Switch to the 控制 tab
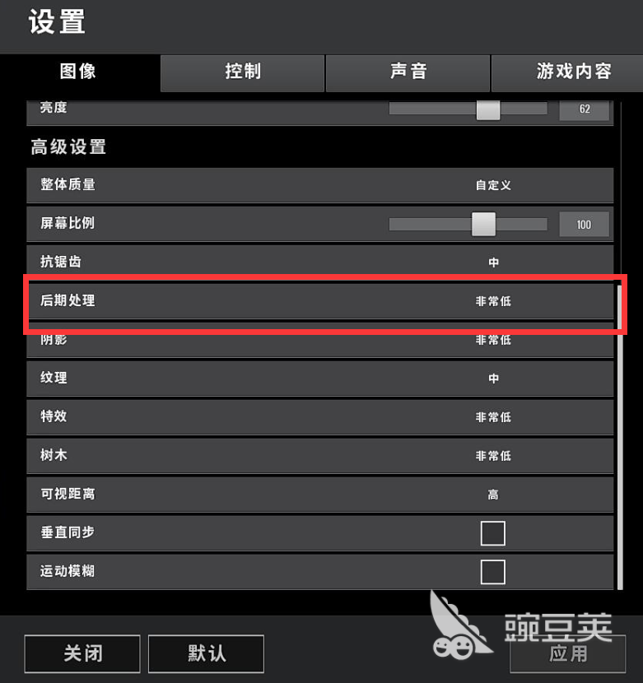643x683 pixels. pyautogui.click(x=242, y=72)
